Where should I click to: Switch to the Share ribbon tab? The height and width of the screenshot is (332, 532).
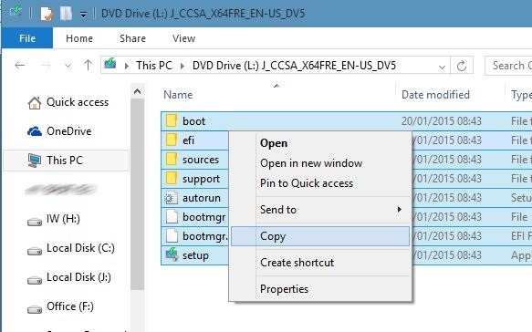click(x=132, y=38)
